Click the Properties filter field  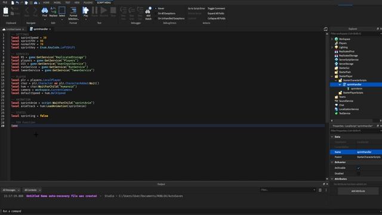pyautogui.click(x=355, y=131)
